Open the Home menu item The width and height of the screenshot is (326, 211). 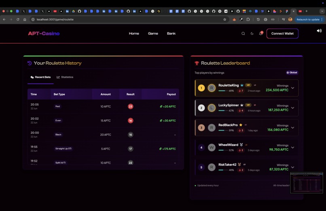[134, 34]
